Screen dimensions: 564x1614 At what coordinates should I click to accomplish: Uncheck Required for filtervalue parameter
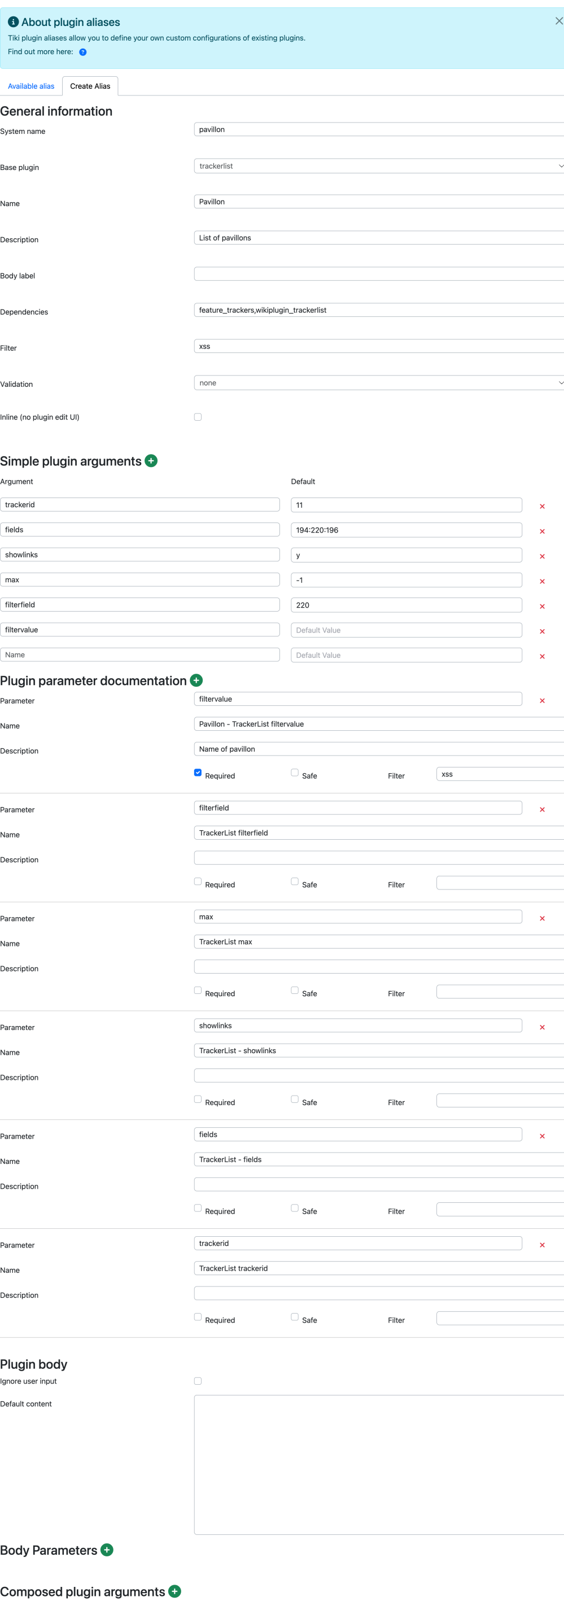[x=198, y=773]
